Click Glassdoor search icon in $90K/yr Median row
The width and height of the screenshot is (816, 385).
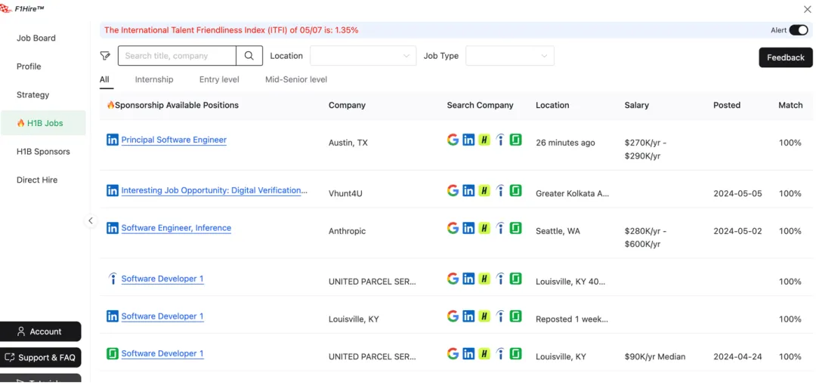[x=516, y=354]
